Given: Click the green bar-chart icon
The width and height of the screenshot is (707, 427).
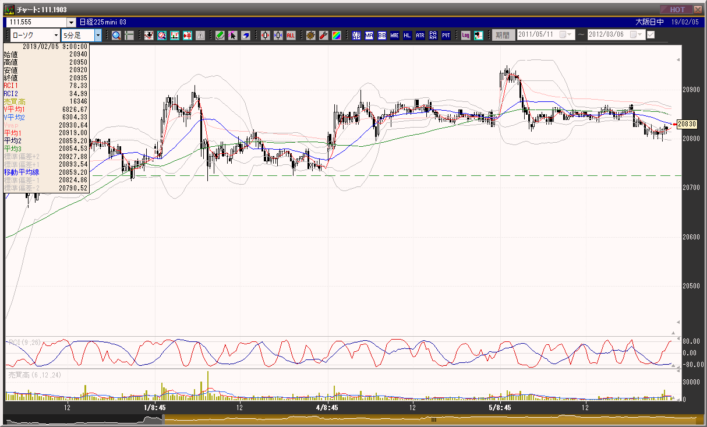Looking at the screenshot, I should tap(174, 36).
